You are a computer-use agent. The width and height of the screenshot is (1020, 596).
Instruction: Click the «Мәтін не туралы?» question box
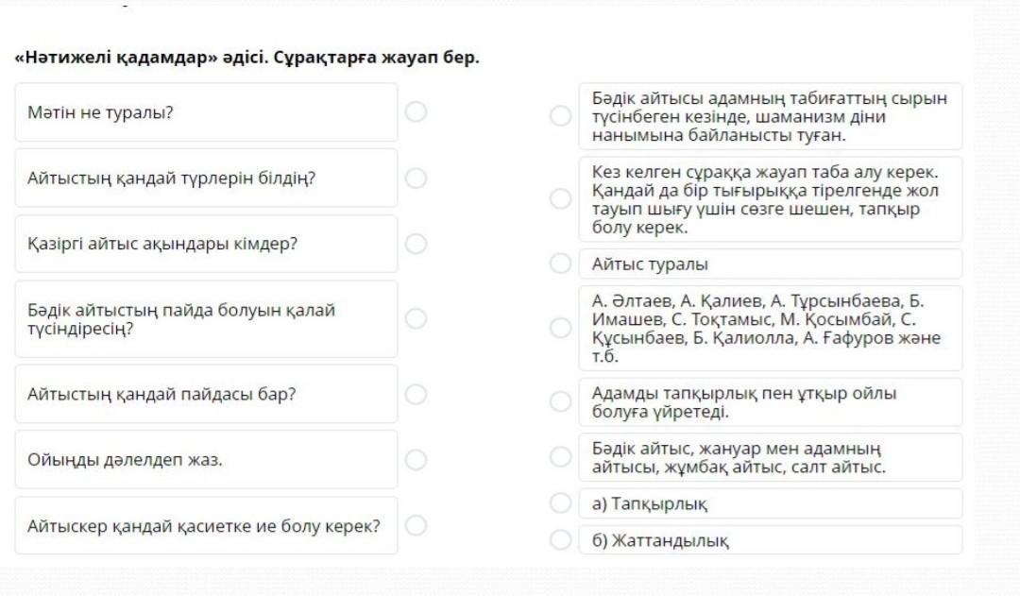click(x=206, y=112)
